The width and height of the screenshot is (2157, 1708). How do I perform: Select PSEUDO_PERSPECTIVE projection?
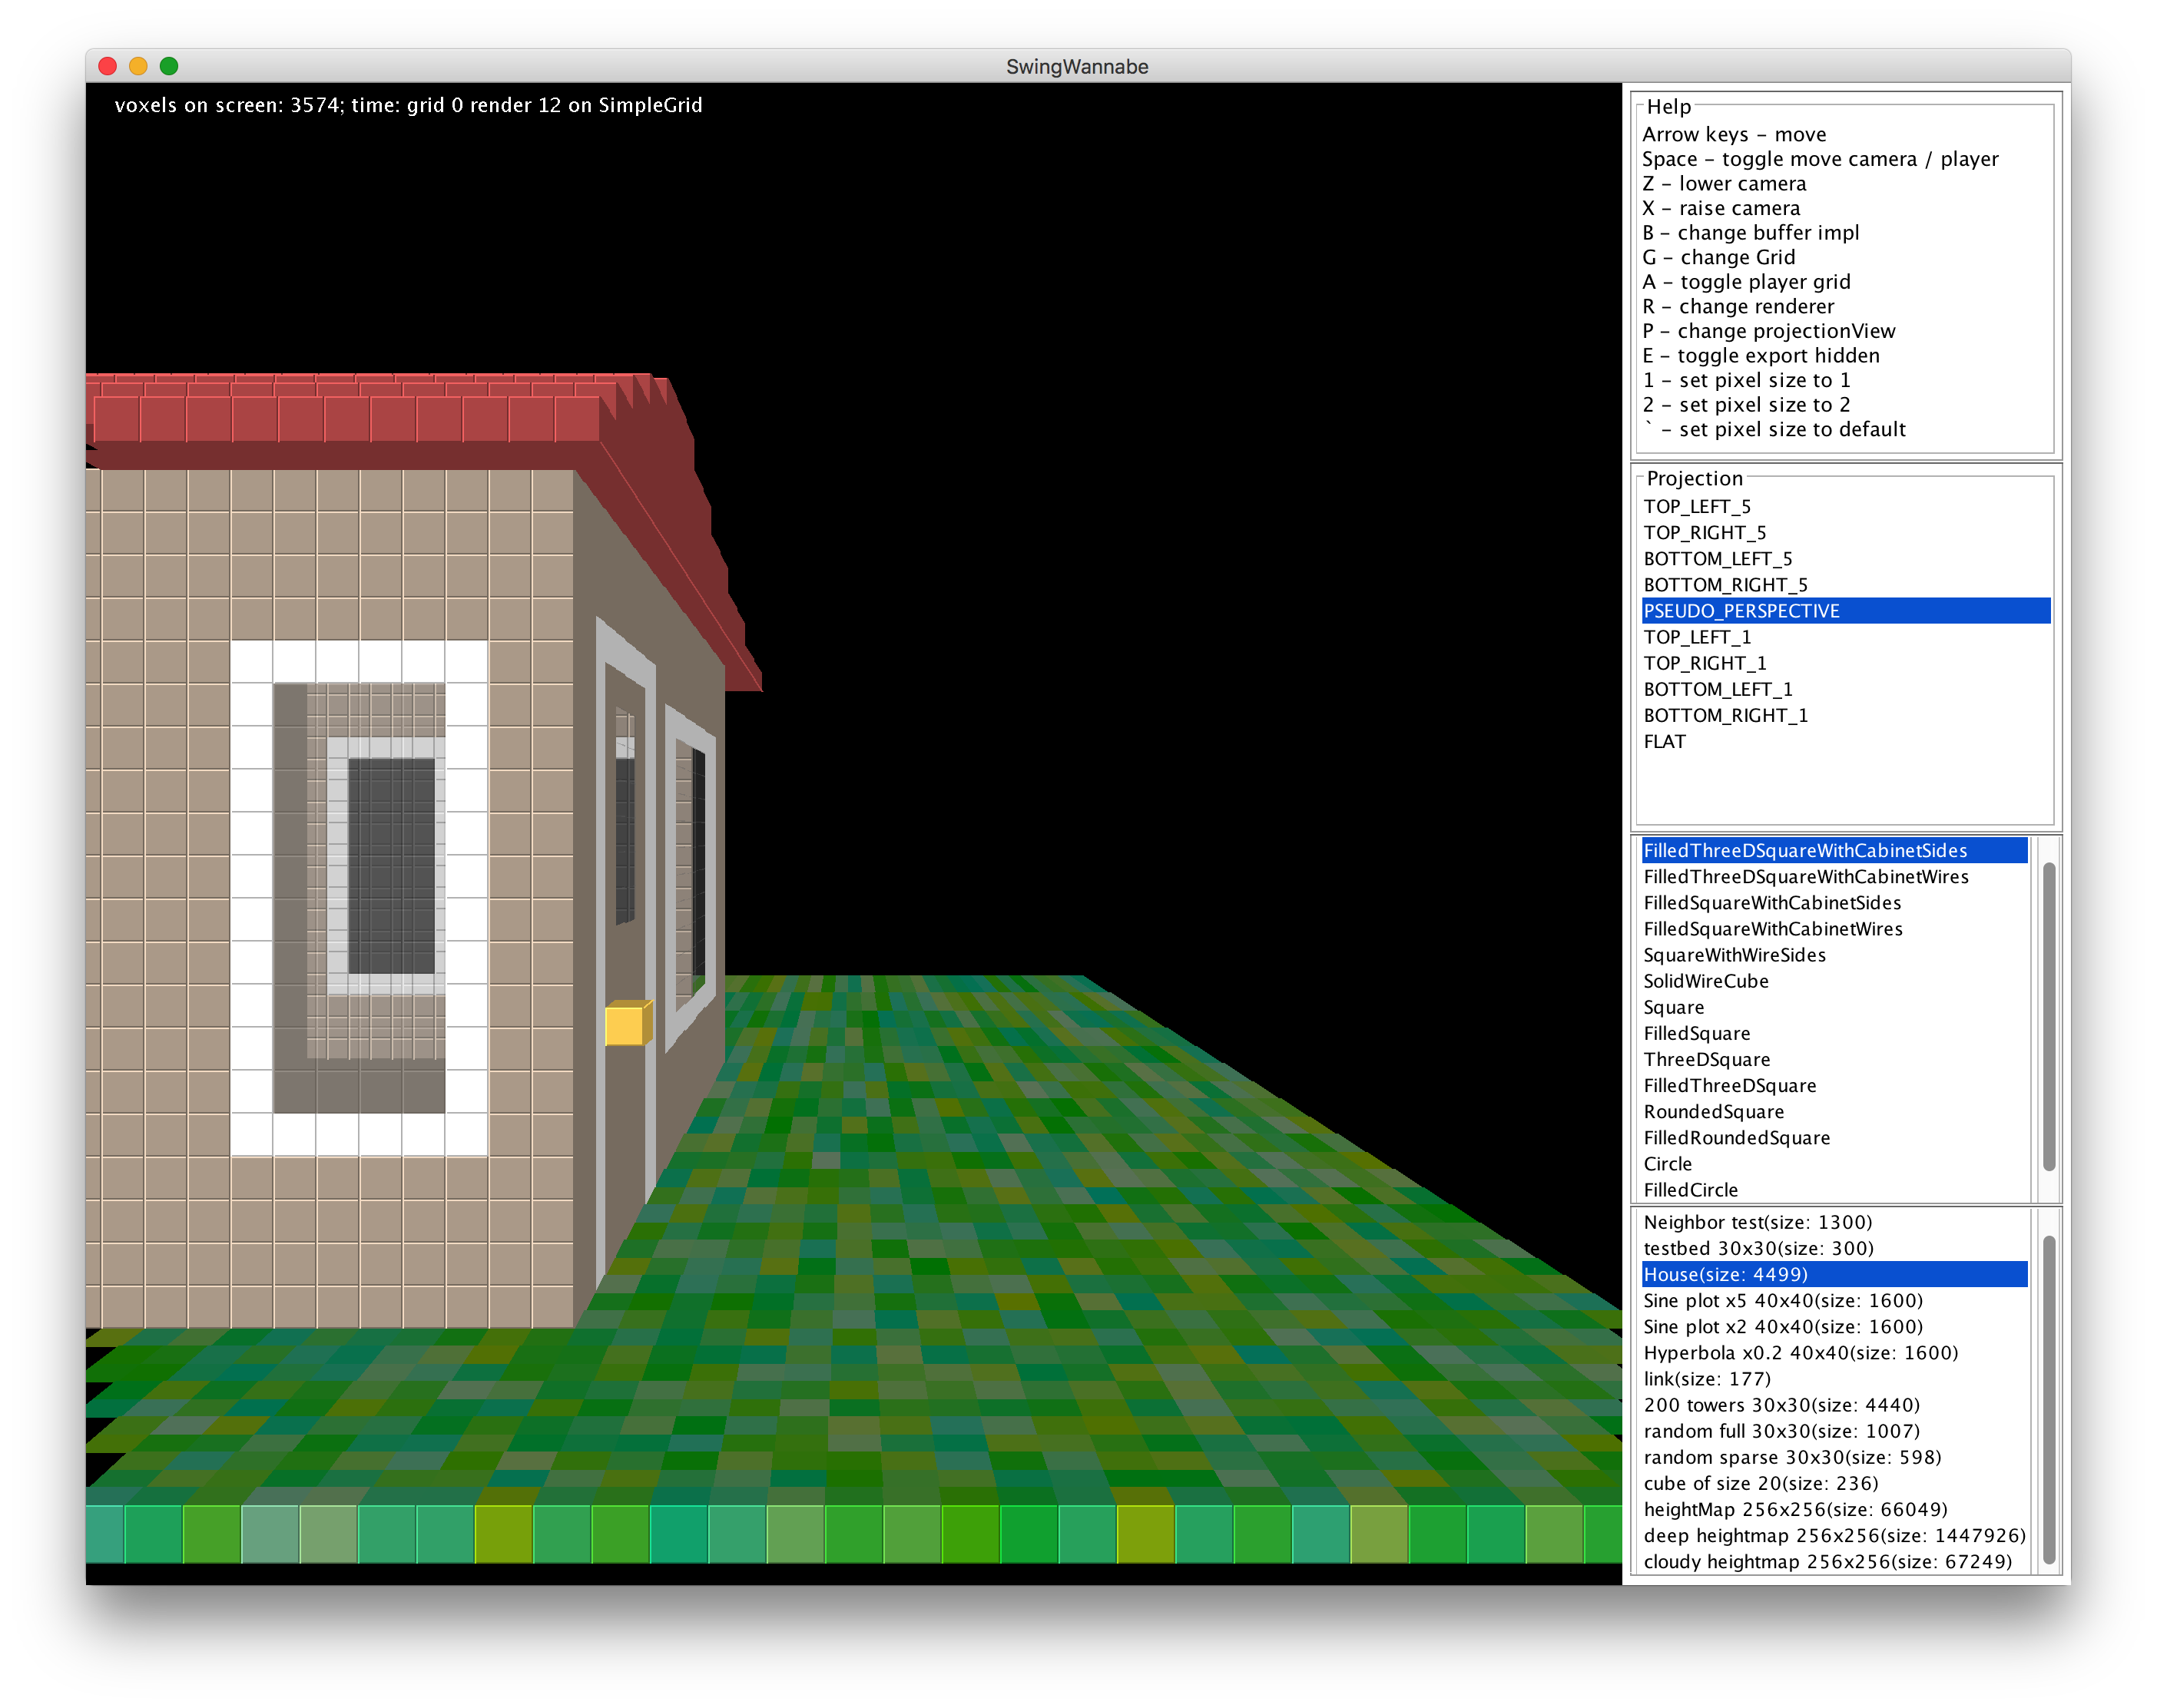1845,610
